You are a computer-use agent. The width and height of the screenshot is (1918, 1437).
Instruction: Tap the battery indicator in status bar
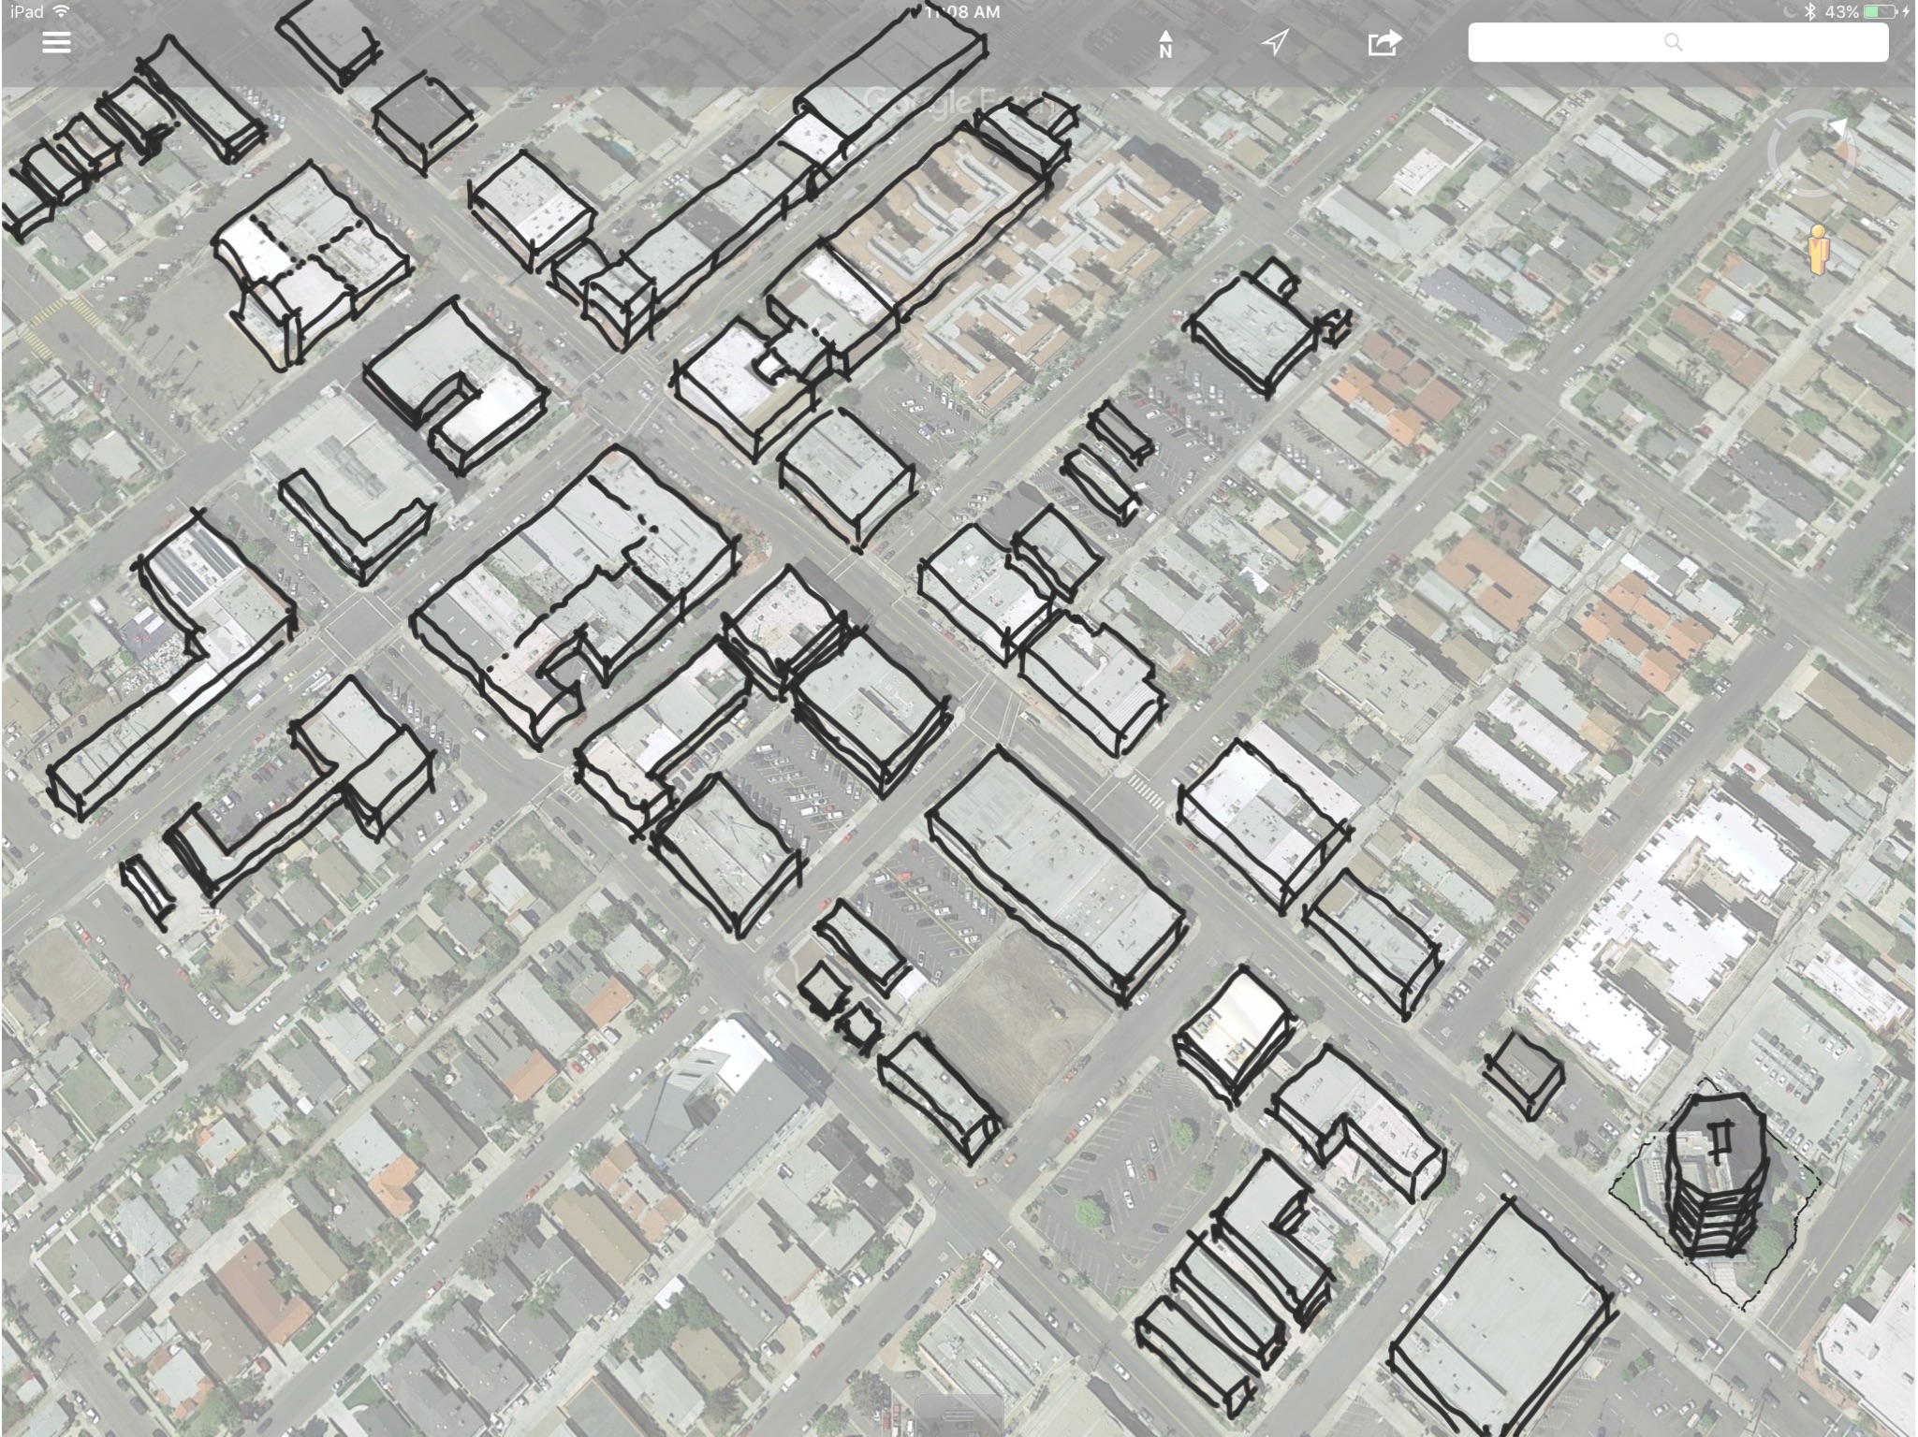click(x=1880, y=12)
